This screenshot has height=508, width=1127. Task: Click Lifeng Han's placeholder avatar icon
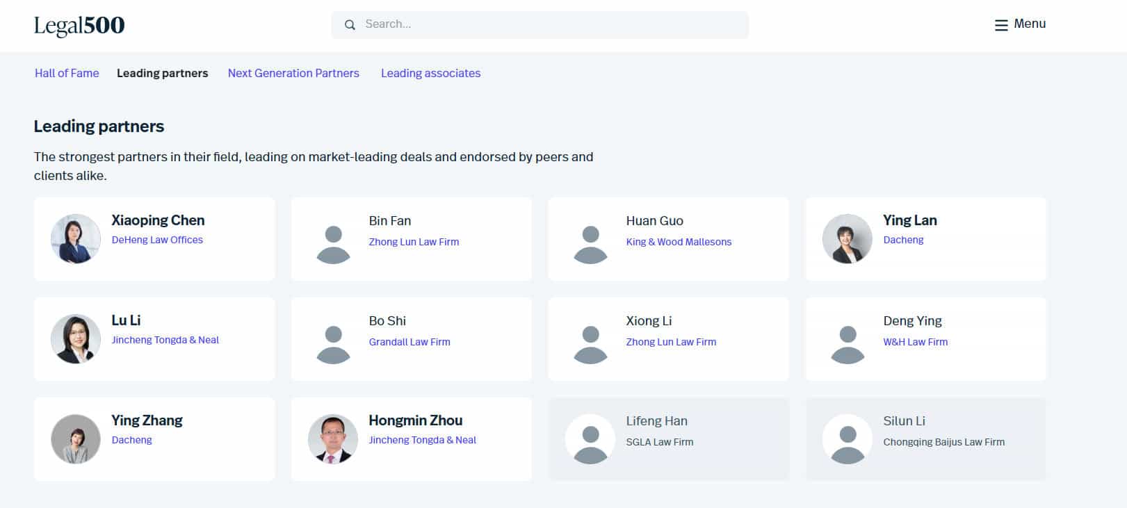pos(590,439)
